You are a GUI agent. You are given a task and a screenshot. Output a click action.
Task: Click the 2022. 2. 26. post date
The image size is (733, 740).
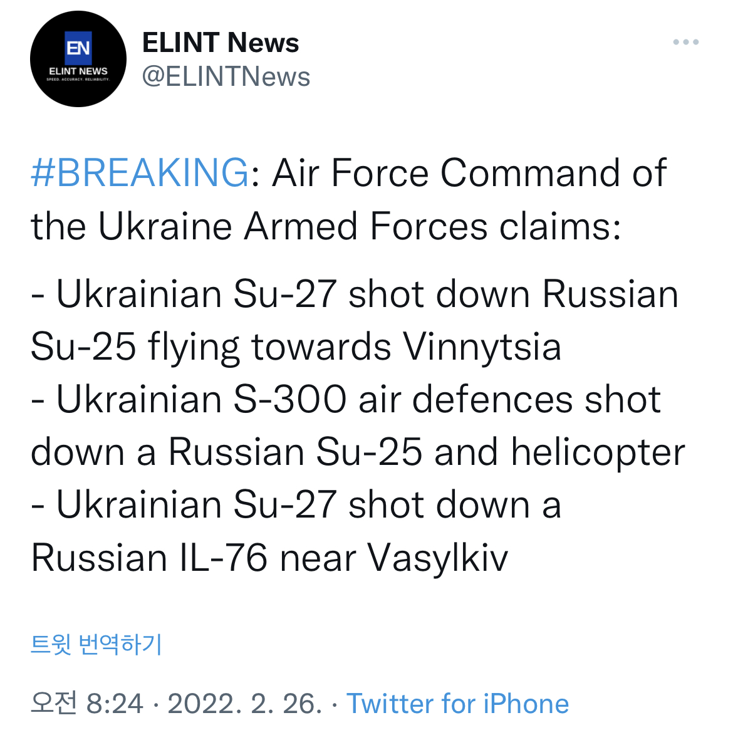(245, 704)
